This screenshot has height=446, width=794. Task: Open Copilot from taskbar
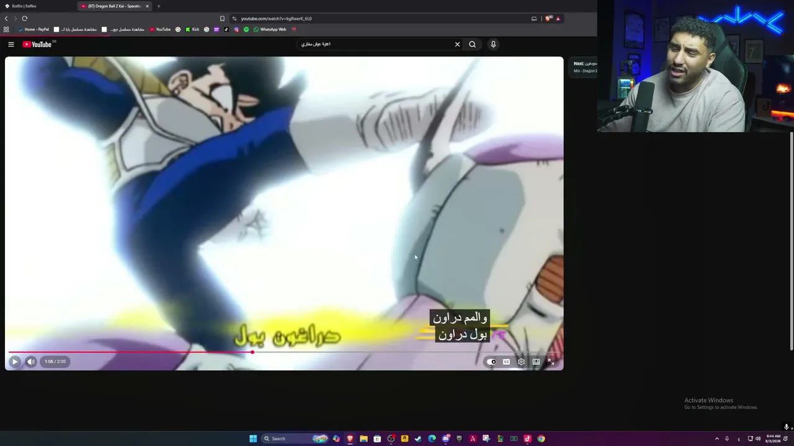(336, 439)
